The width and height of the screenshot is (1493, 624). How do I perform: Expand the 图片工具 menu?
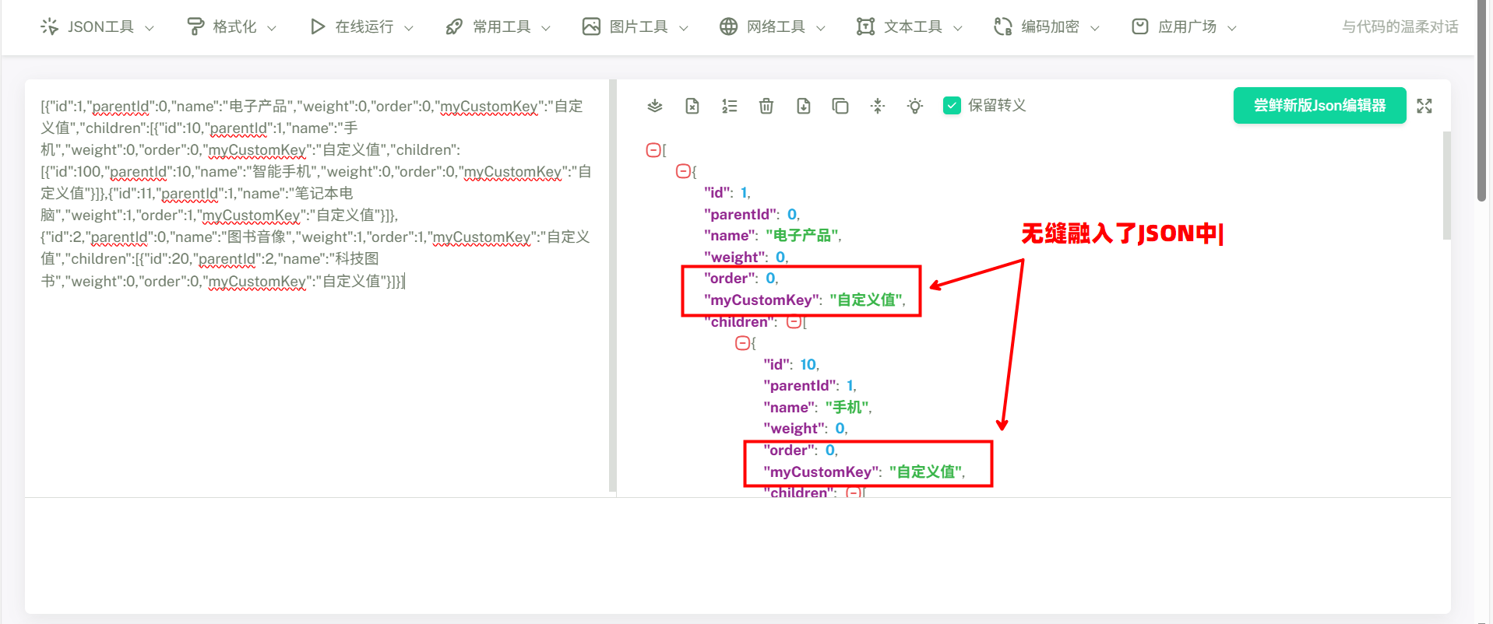coord(636,27)
